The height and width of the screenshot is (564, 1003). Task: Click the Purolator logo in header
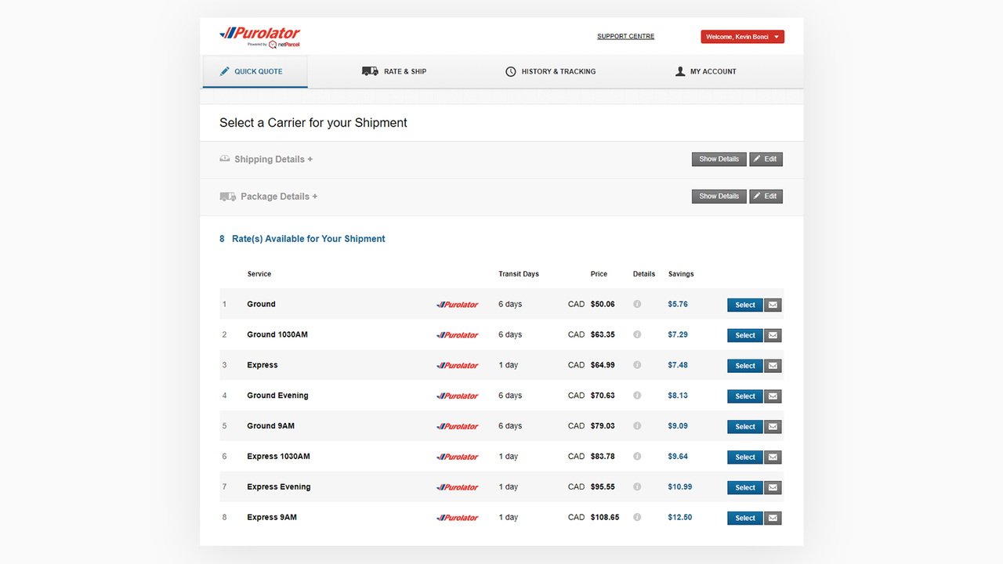259,36
